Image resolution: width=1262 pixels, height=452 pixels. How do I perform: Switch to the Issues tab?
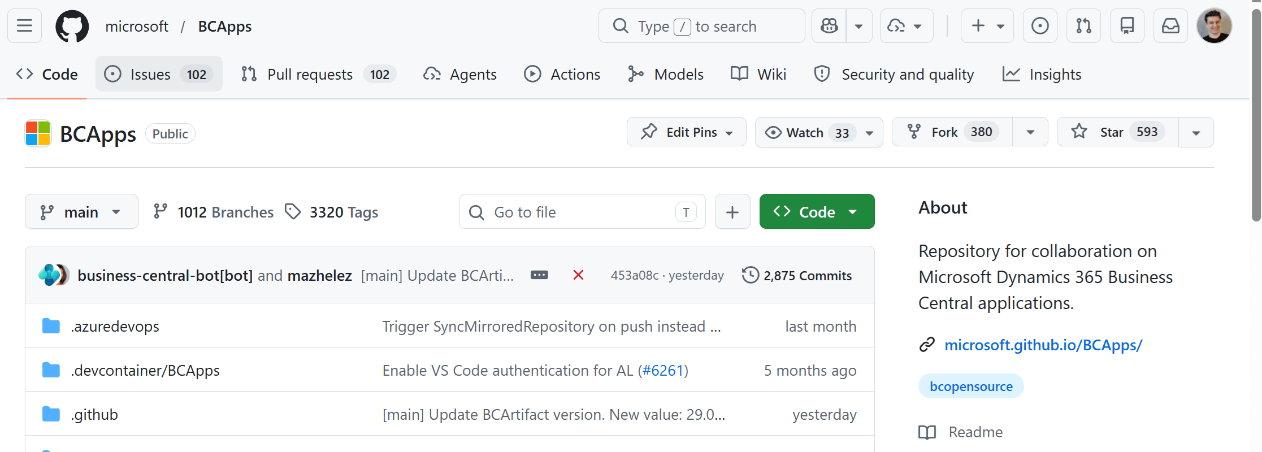(x=159, y=74)
